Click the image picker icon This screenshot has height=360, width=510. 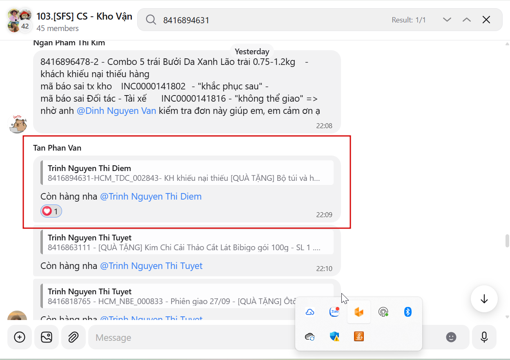[x=47, y=337]
